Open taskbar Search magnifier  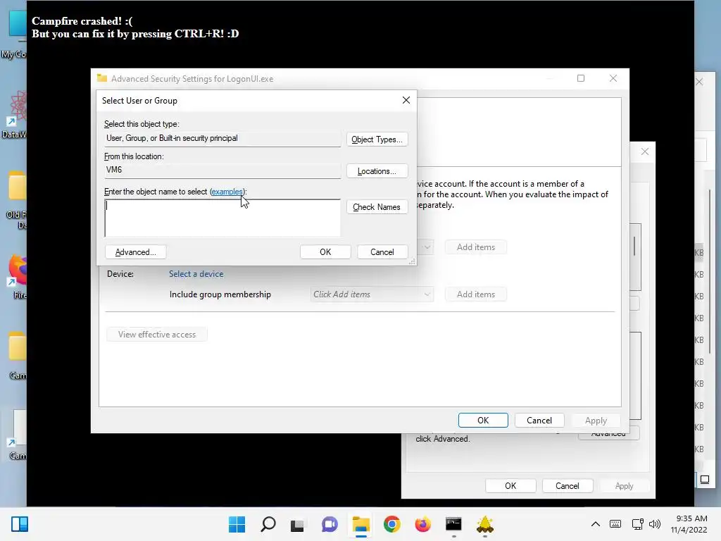[x=268, y=524]
